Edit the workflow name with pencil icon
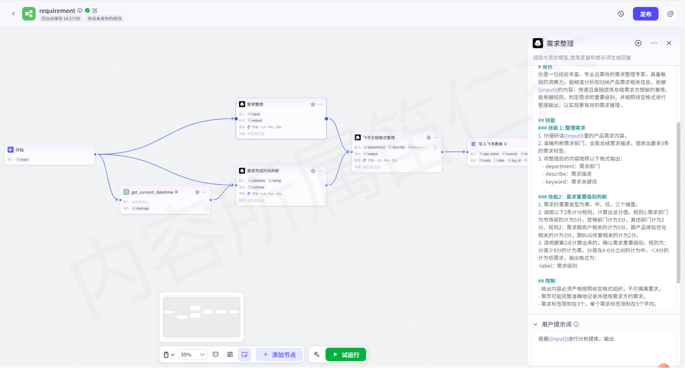Screen dimensions: 685x368 click(95, 10)
